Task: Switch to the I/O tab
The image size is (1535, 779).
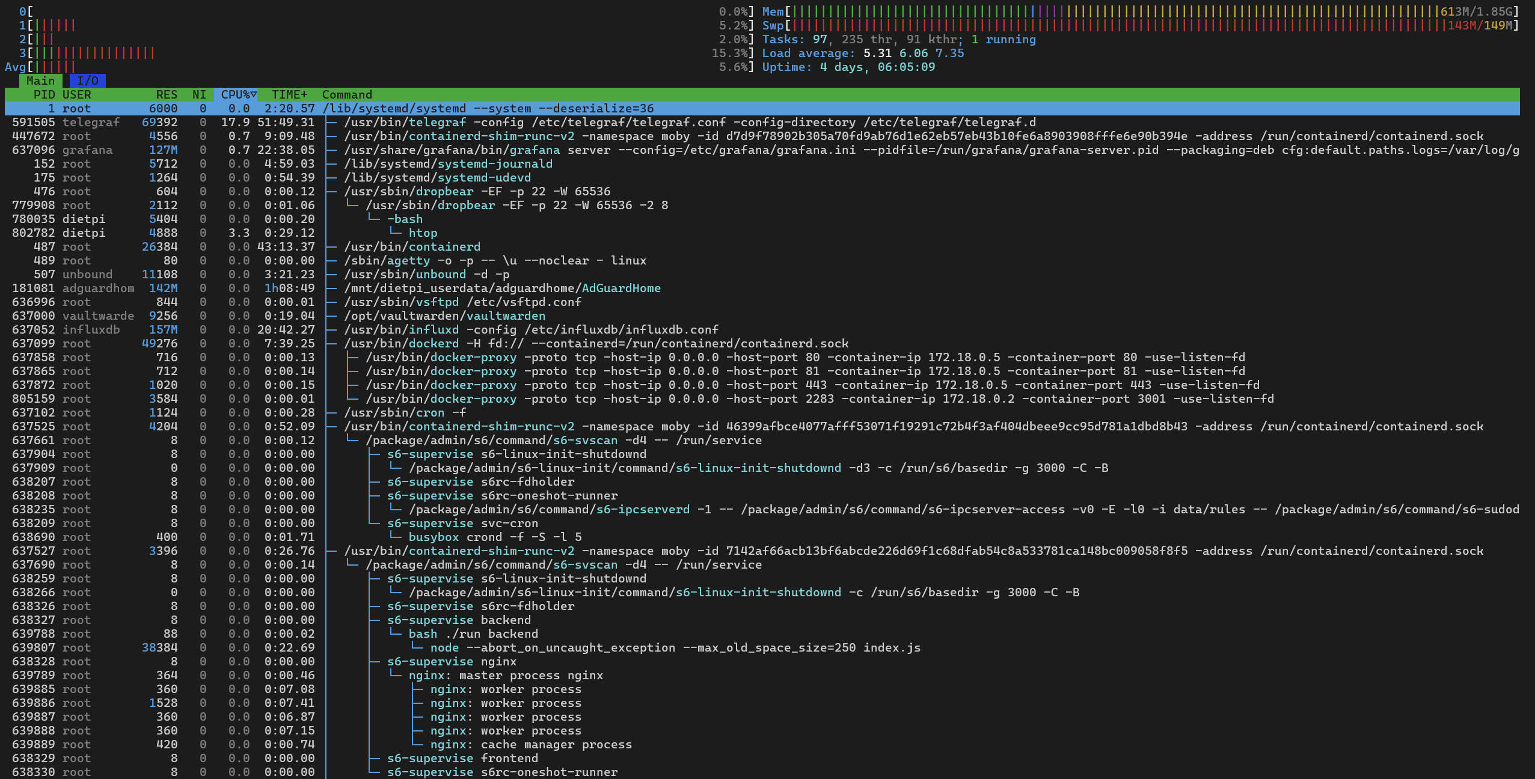Action: (x=88, y=81)
